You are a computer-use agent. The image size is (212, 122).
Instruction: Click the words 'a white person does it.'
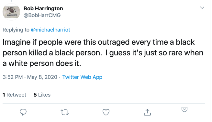[42, 63]
